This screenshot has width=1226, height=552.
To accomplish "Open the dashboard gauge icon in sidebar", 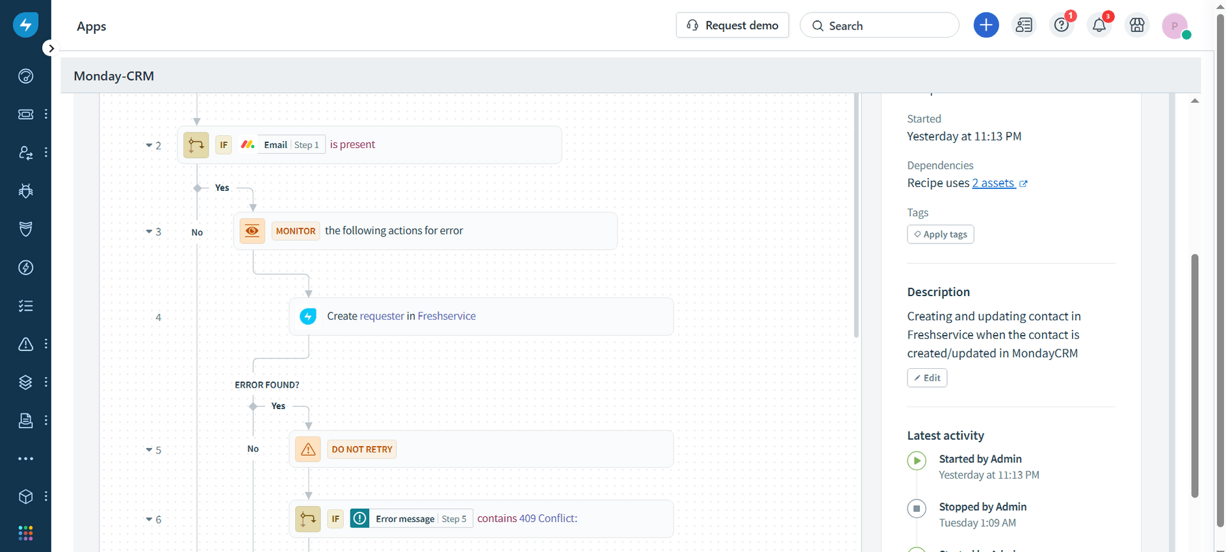I will pyautogui.click(x=25, y=76).
